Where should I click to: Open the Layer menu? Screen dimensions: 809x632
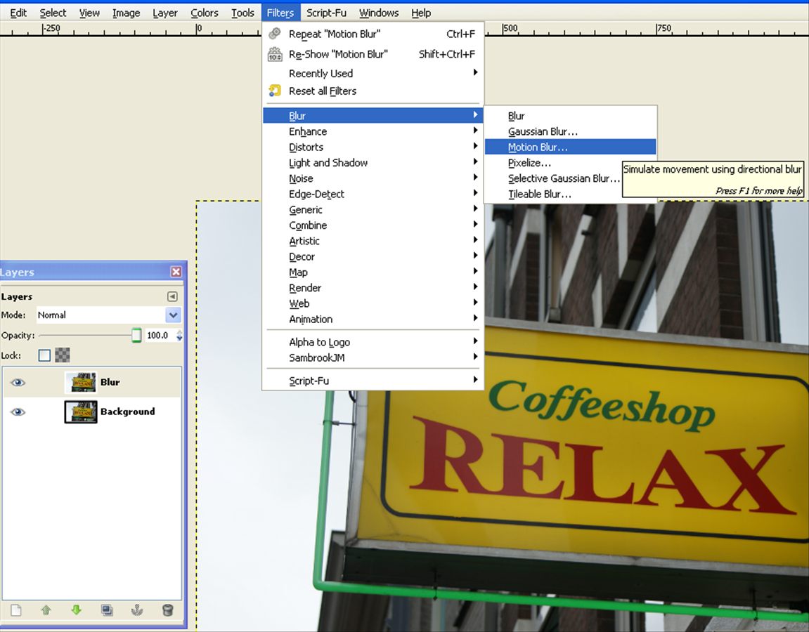point(164,13)
